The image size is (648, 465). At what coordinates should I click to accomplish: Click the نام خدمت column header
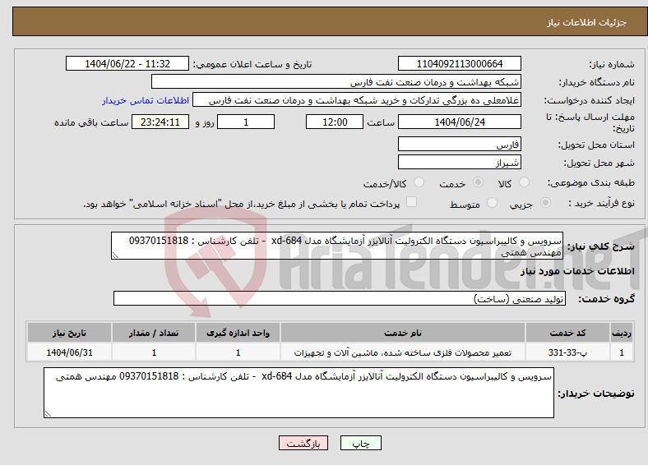(402, 333)
